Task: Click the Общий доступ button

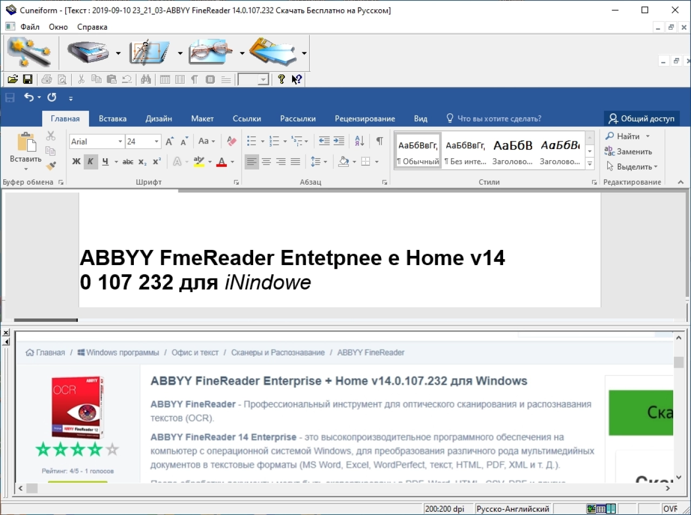Action: tap(641, 119)
